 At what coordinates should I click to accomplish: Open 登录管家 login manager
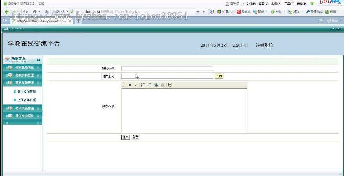point(315,11)
